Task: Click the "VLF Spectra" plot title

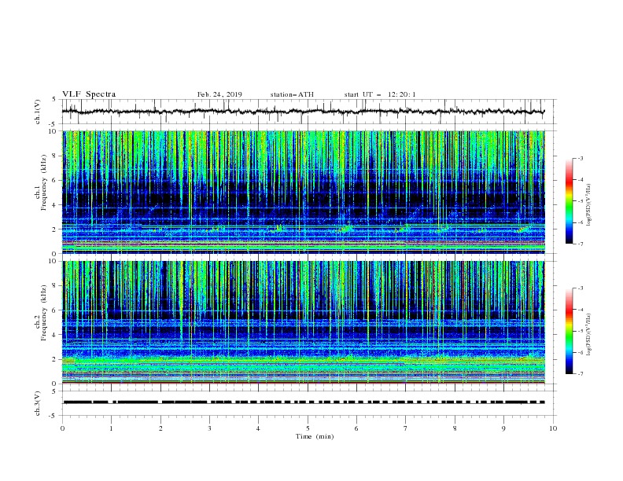Action: [x=89, y=94]
